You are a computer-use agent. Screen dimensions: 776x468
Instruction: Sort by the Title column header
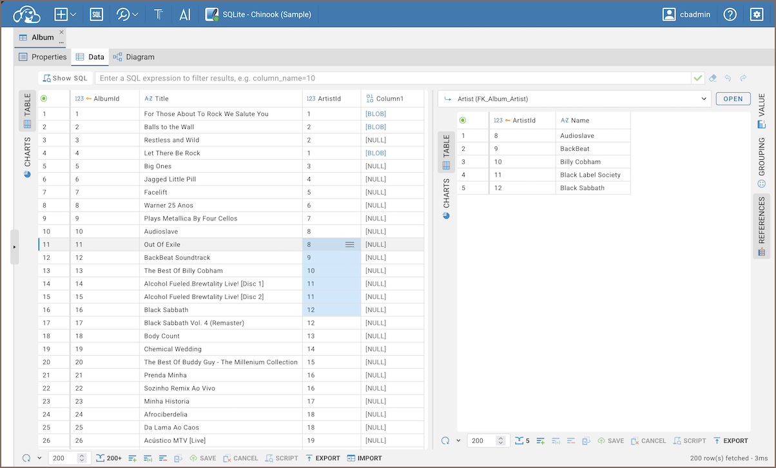click(220, 99)
